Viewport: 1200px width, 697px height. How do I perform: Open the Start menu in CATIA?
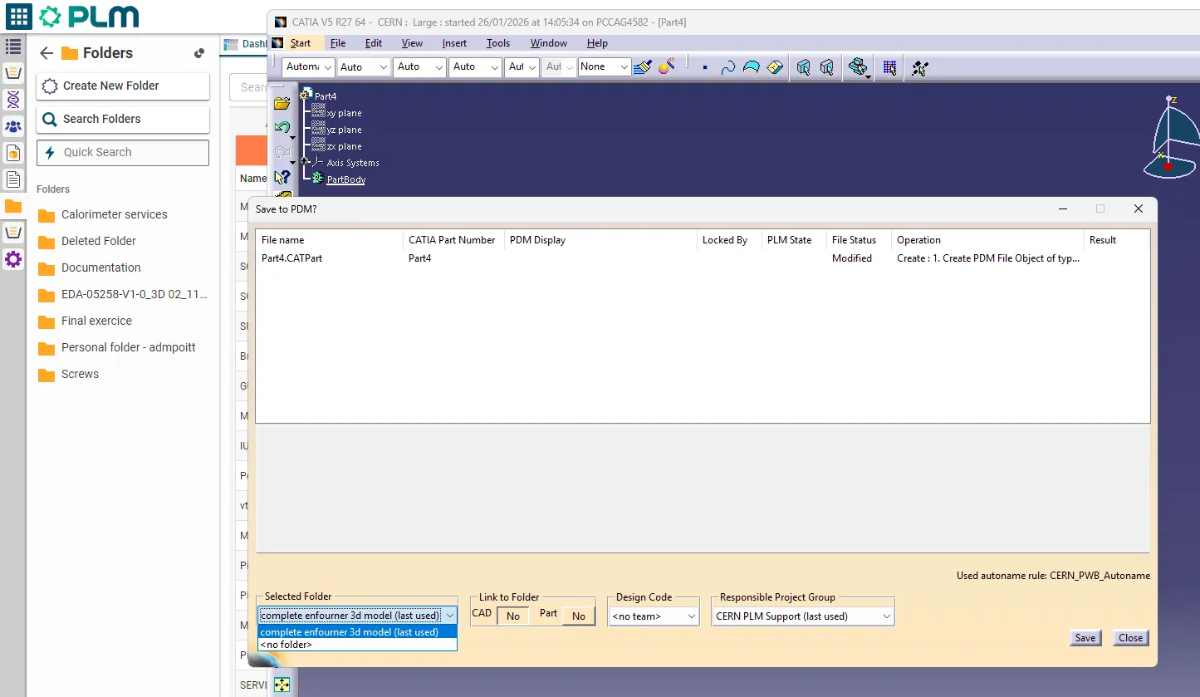pos(301,43)
